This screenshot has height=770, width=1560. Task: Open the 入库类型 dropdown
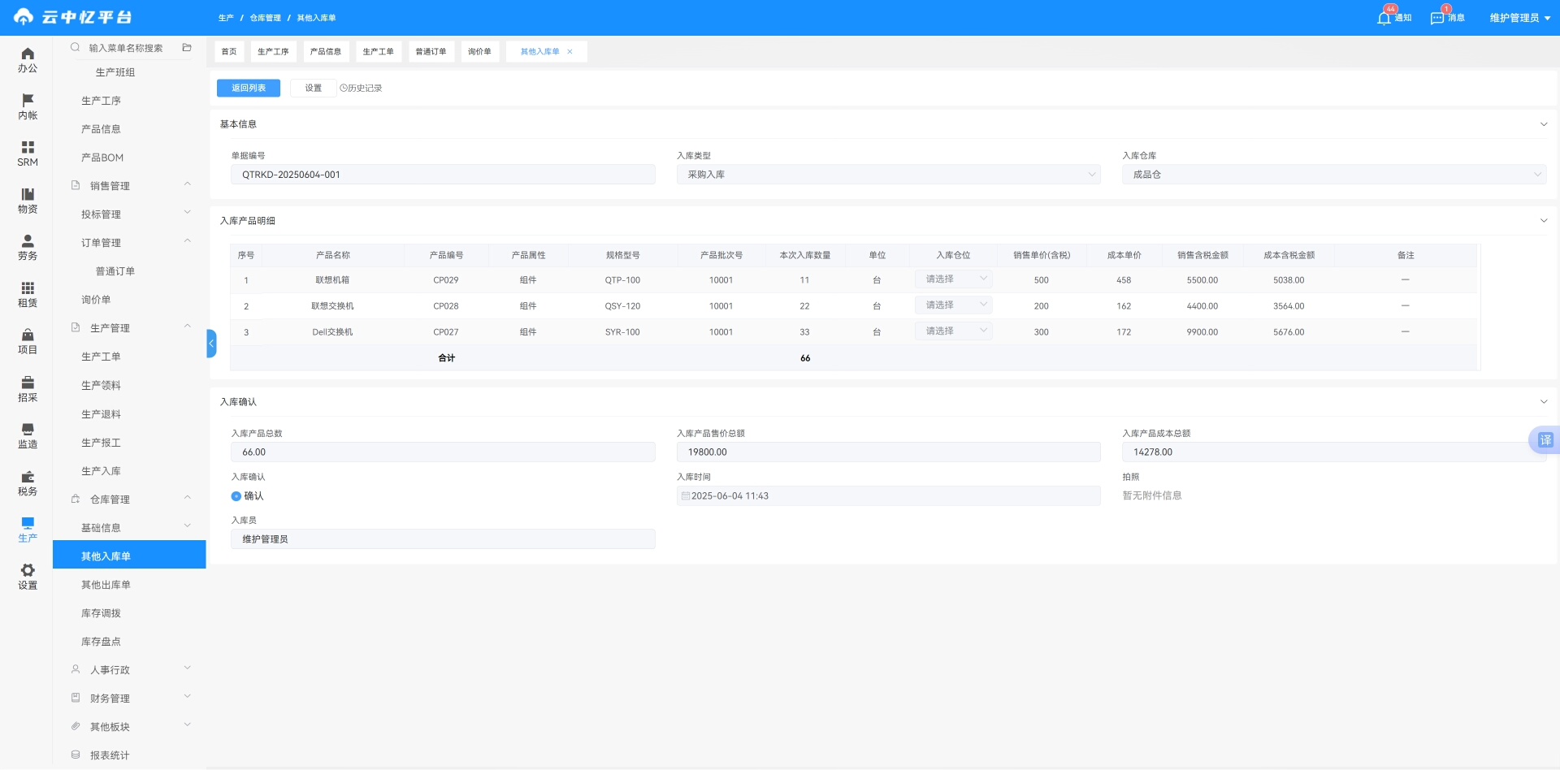888,175
